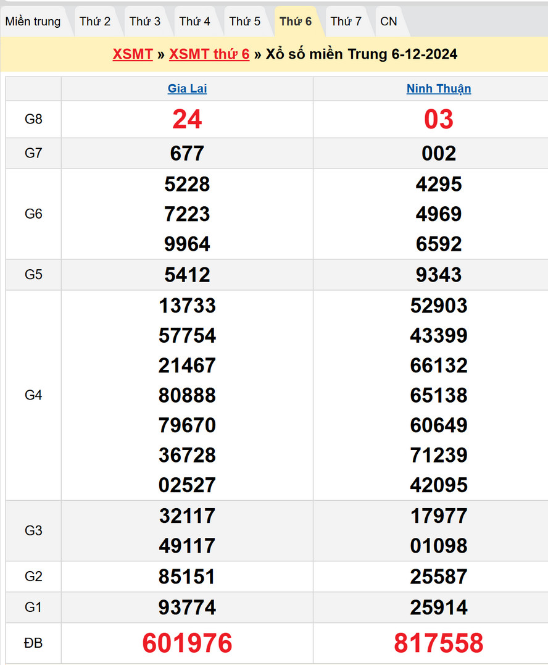Open the XSMT breadcrumb link
548x665 pixels.
[x=133, y=54]
